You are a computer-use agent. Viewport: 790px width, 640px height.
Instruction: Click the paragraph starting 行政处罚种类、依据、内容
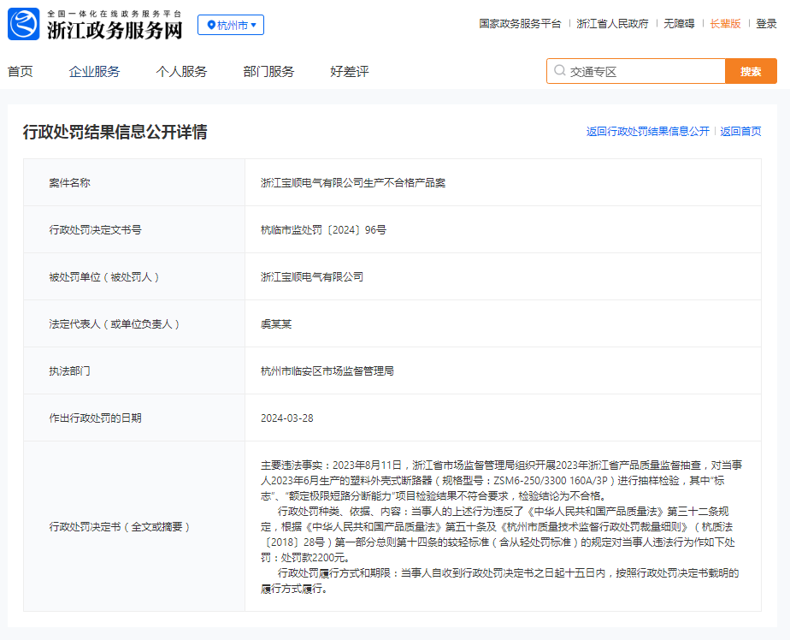tap(498, 534)
